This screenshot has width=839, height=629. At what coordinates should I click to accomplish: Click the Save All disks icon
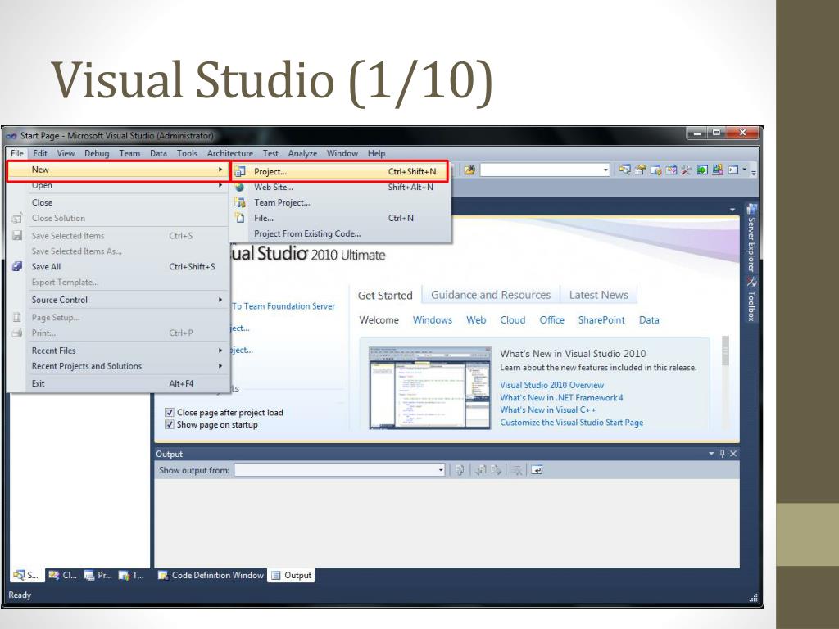17,266
